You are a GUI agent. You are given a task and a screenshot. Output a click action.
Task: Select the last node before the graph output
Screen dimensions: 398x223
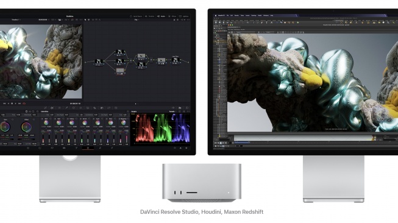click(x=176, y=60)
